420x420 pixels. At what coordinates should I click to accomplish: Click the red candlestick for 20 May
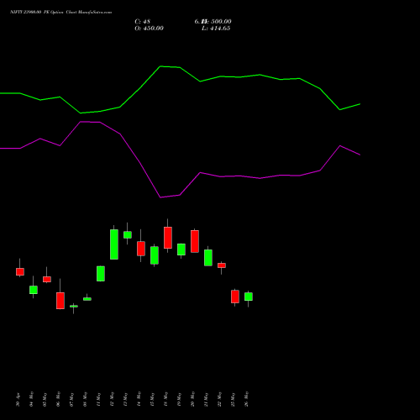point(195,241)
